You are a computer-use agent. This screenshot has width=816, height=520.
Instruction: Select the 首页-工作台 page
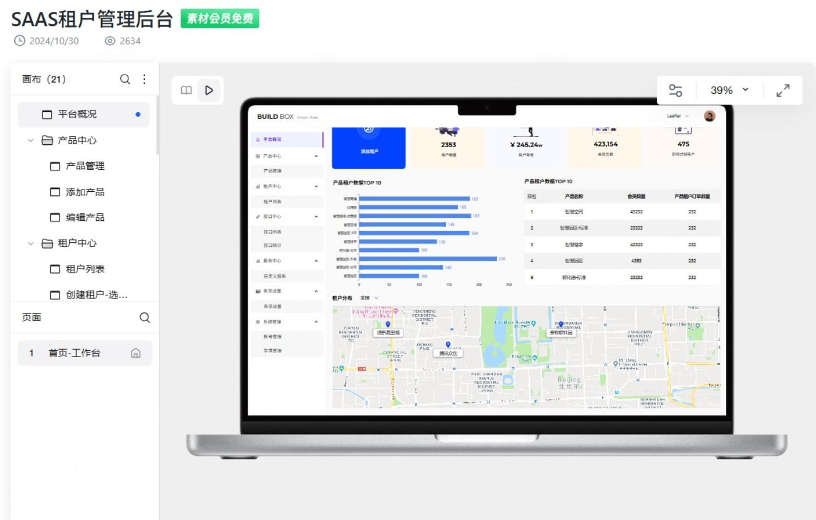(x=74, y=353)
